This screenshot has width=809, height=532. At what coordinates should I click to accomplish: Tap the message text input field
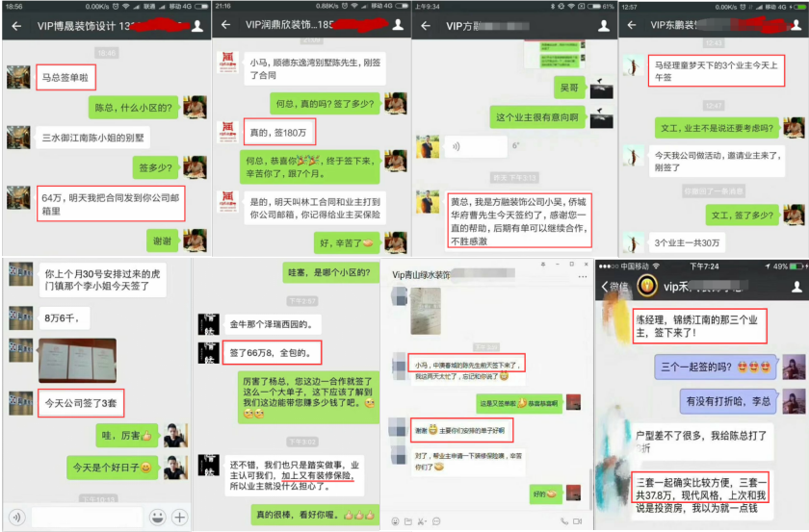(86, 517)
